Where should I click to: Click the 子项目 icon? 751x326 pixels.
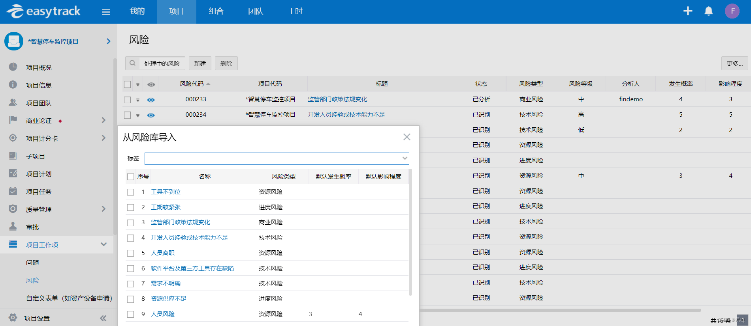(x=13, y=156)
